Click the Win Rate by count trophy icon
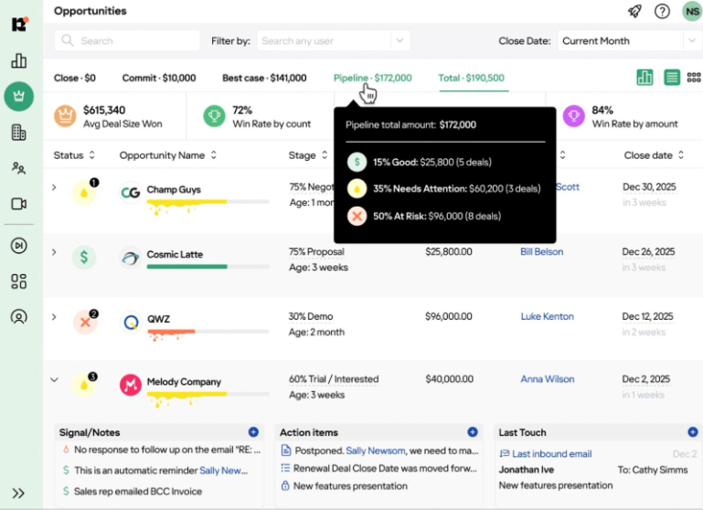Image resolution: width=703 pixels, height=510 pixels. click(214, 116)
